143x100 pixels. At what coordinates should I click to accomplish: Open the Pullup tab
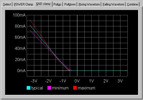pos(57,4)
